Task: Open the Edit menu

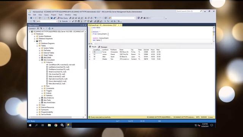Action: pyautogui.click(x=35, y=15)
